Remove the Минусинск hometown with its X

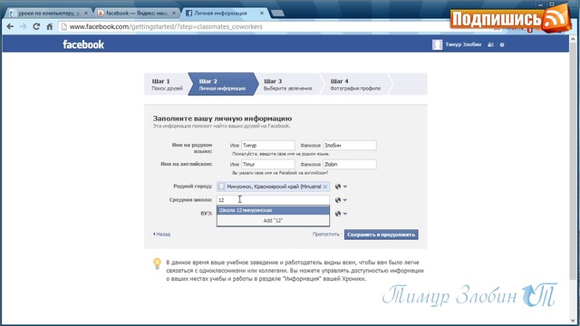[325, 187]
